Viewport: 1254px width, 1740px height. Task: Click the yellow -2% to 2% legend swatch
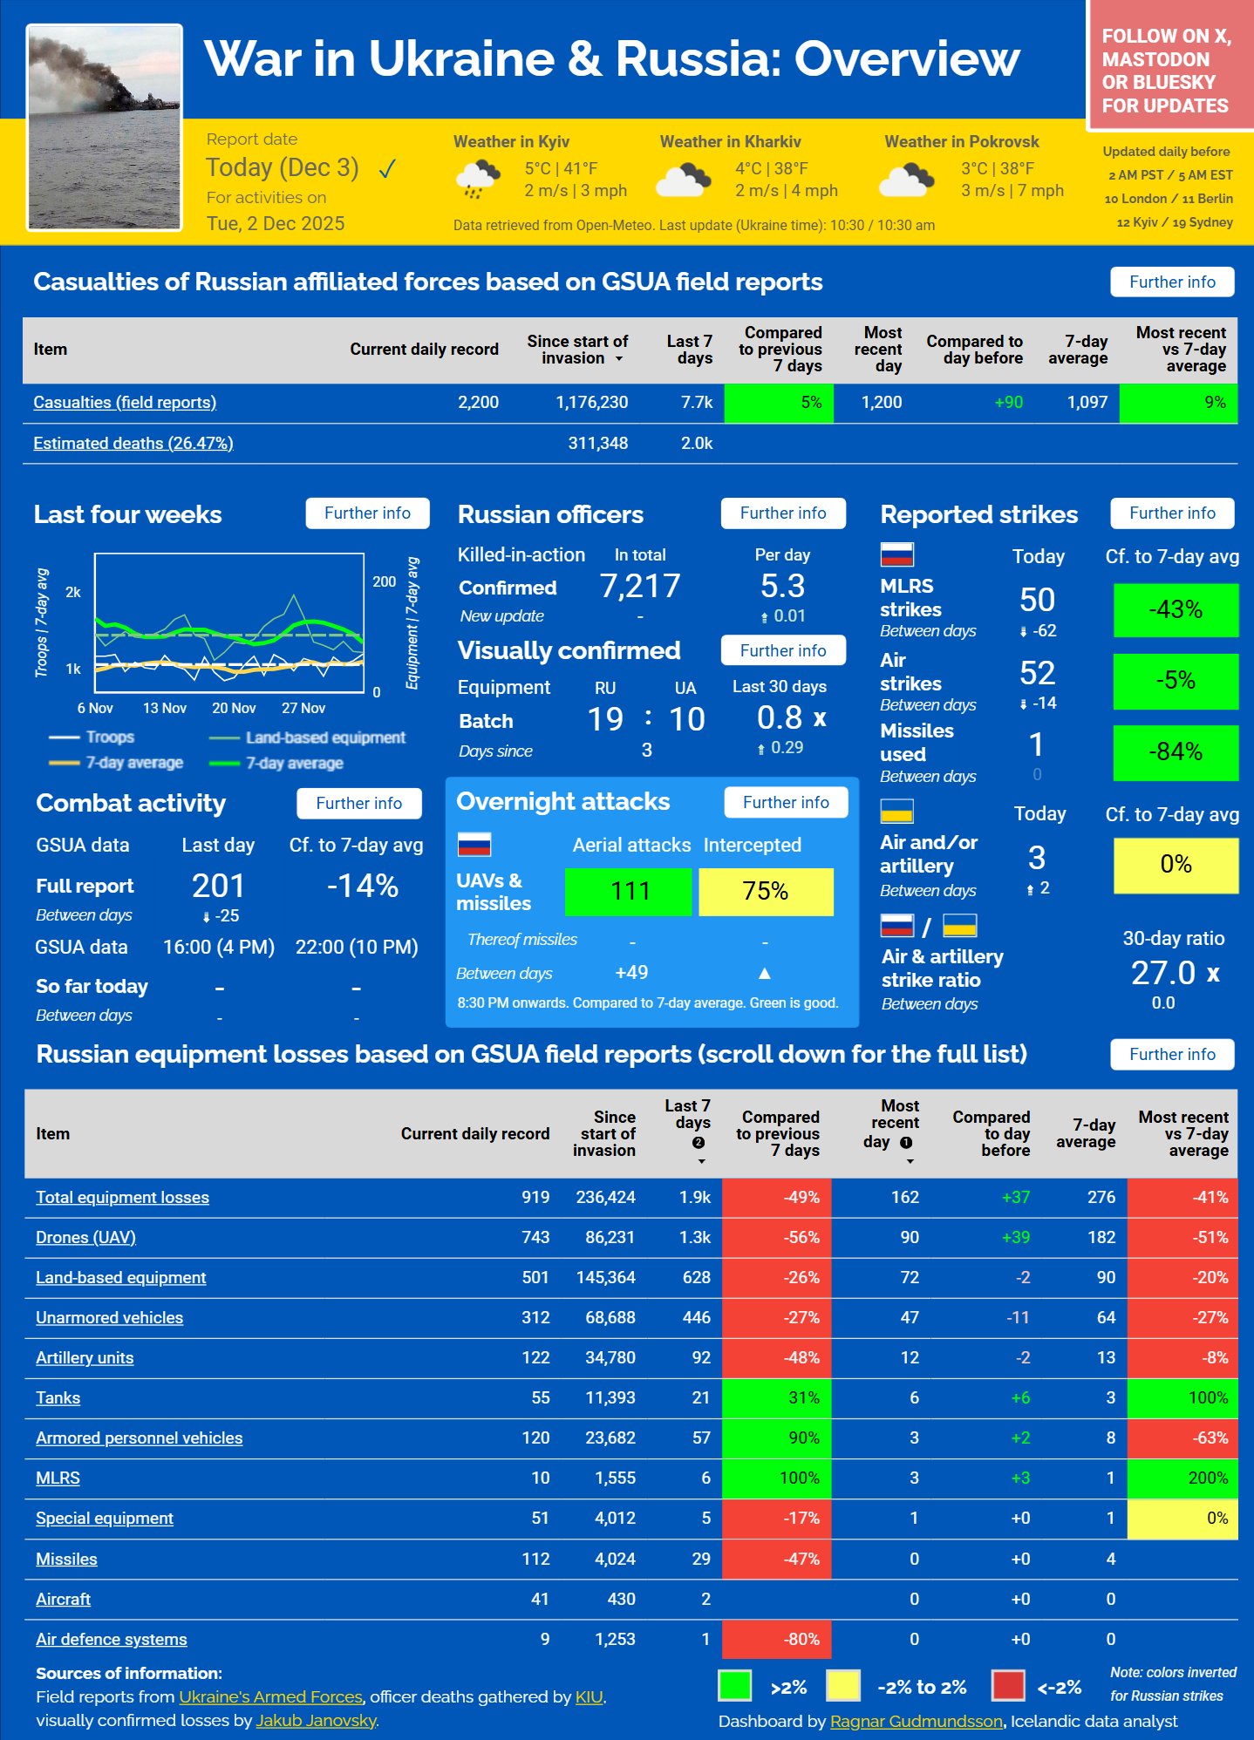pos(842,1685)
